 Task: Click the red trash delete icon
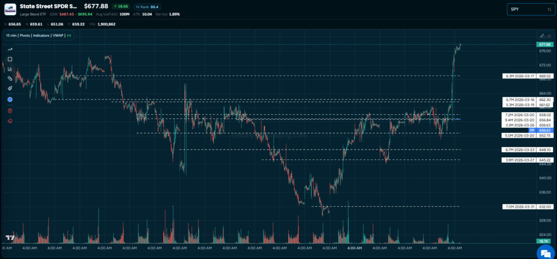pyautogui.click(x=10, y=110)
